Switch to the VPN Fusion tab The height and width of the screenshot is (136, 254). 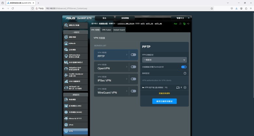[x=106, y=30]
